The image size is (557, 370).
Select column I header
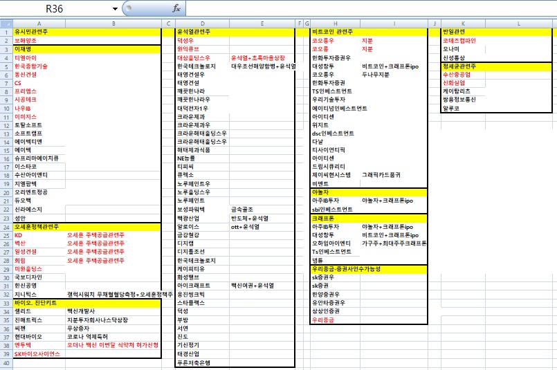point(394,24)
